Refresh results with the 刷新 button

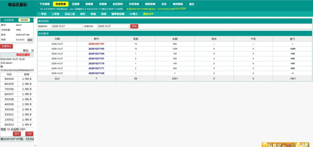(x=30, y=40)
